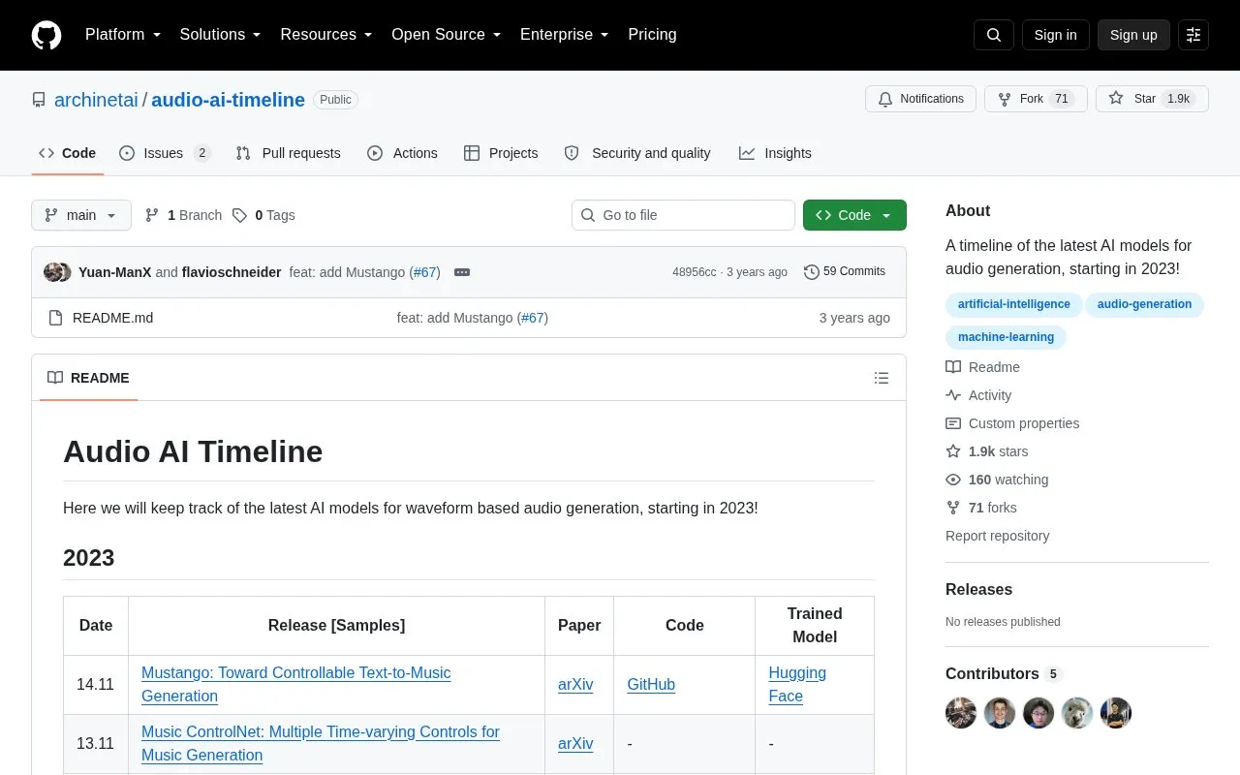Open the Pricing page
This screenshot has width=1240, height=775.
coord(652,35)
